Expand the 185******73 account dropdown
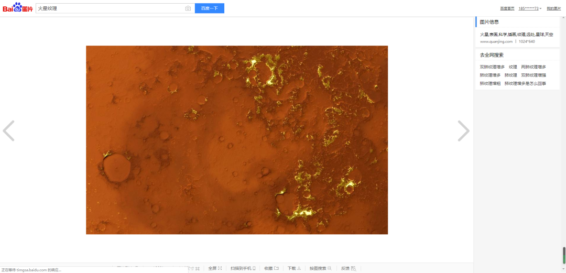566x273 pixels. tap(530, 8)
